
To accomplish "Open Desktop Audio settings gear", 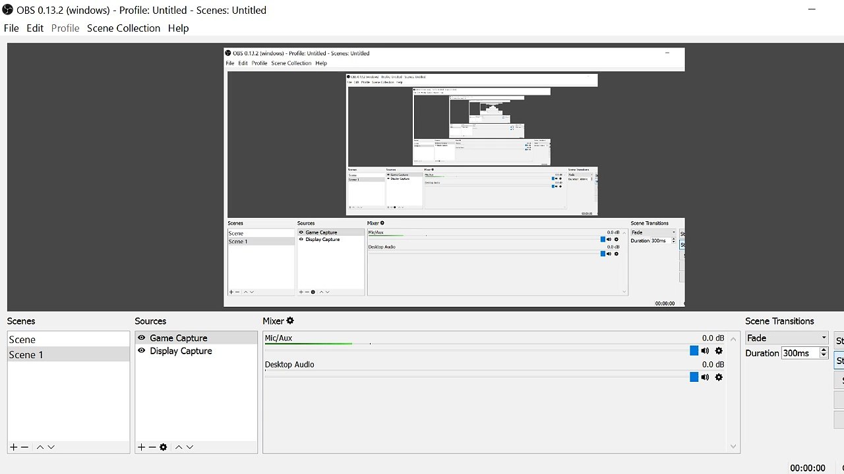I will (719, 377).
